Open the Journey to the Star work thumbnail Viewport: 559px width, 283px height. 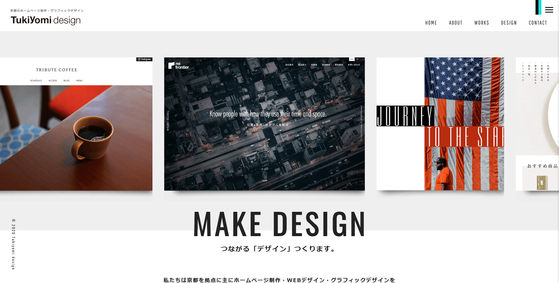pos(440,124)
